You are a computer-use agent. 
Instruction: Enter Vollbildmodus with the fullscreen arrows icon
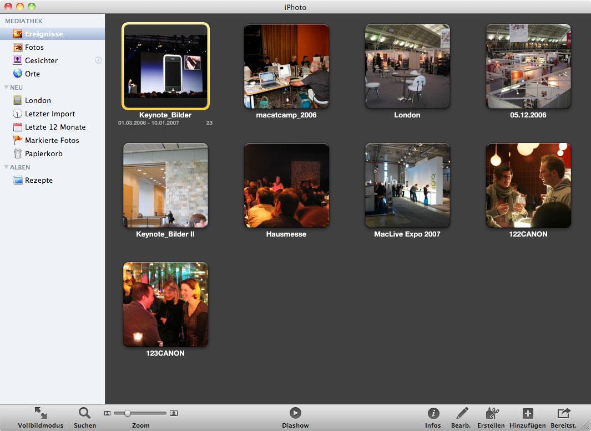point(41,413)
